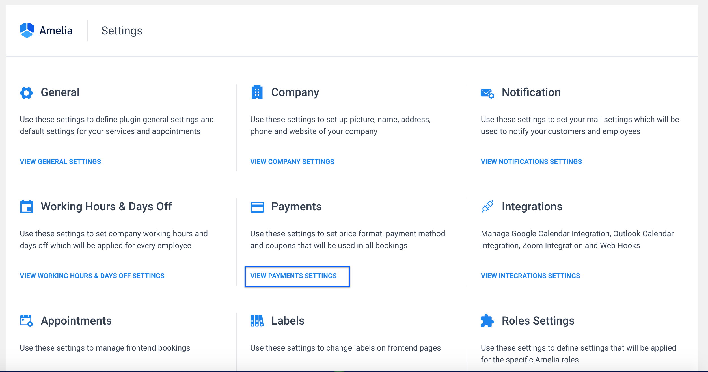The width and height of the screenshot is (708, 372).
Task: Open View Integrations Settings
Action: pyautogui.click(x=530, y=276)
